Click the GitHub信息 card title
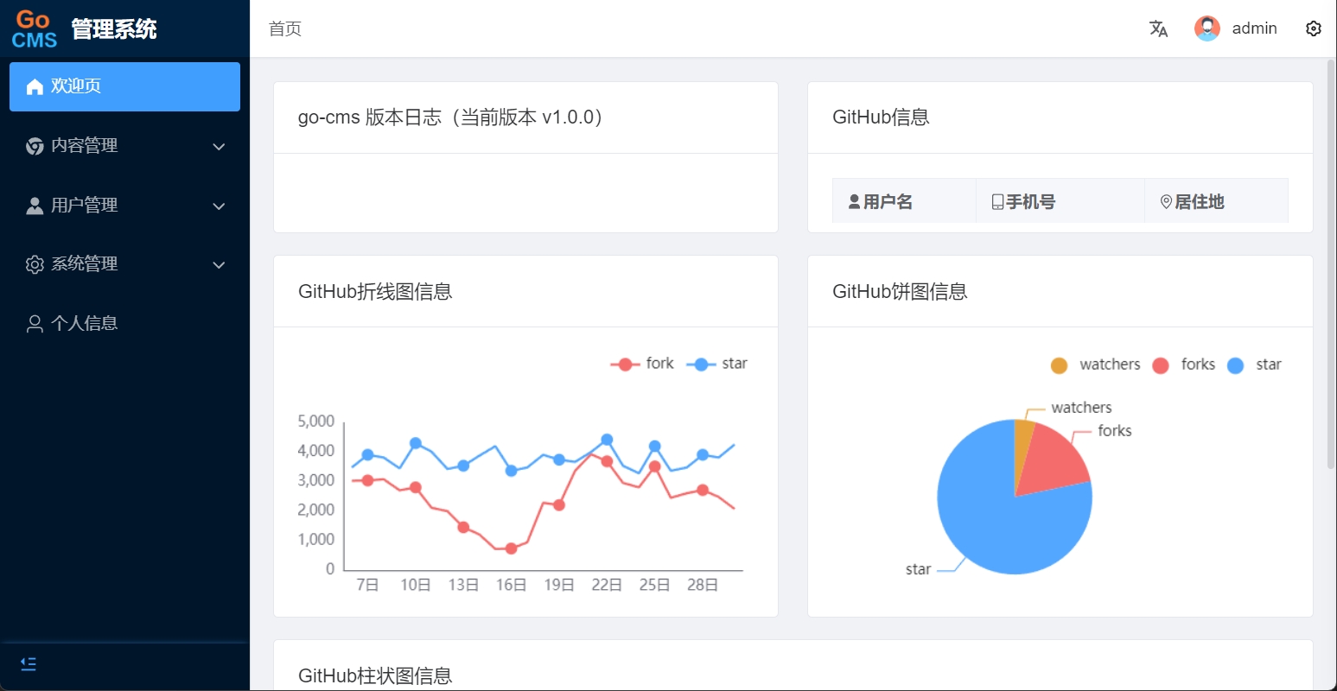Screen dimensions: 1337x691 pos(881,117)
